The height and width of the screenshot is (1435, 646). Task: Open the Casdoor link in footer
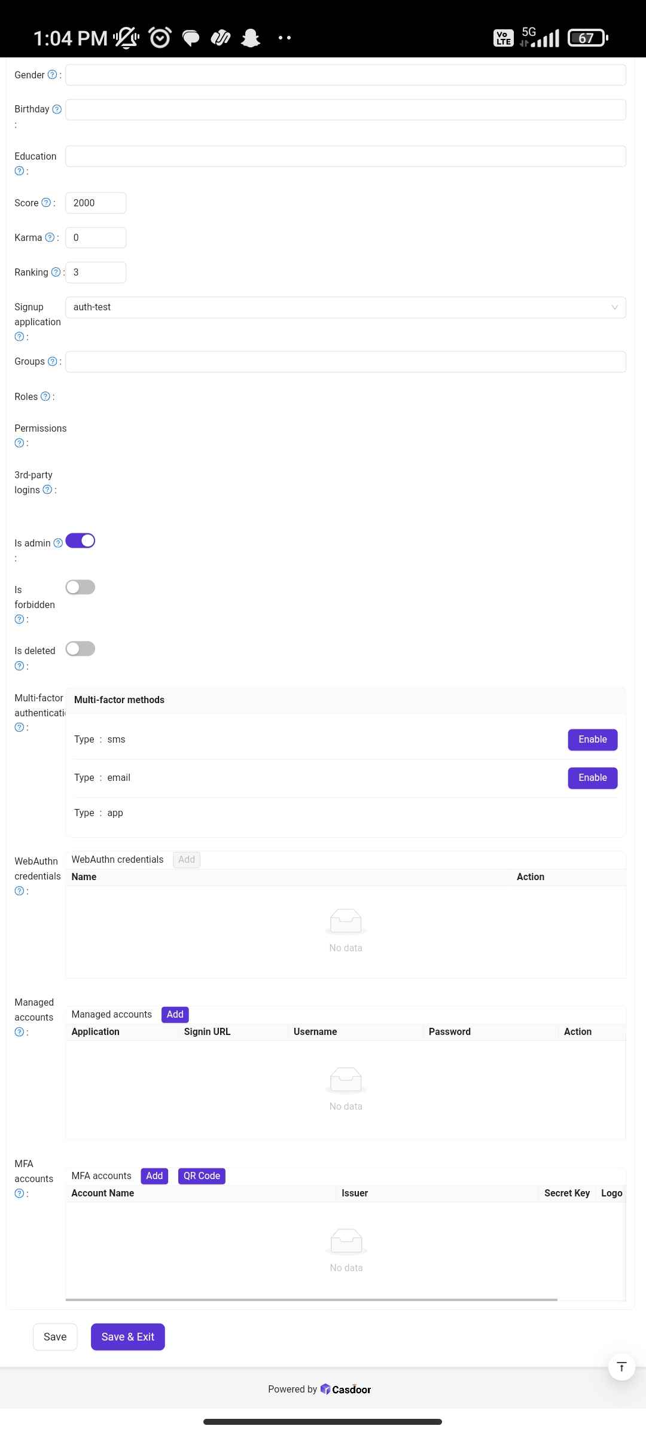(x=346, y=1390)
